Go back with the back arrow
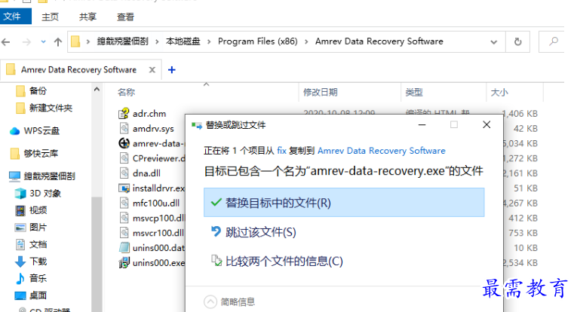574x312 pixels. pos(6,42)
